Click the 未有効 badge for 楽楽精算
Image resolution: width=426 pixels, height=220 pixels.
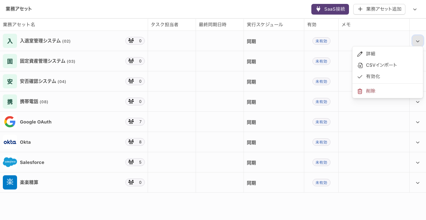(x=321, y=183)
